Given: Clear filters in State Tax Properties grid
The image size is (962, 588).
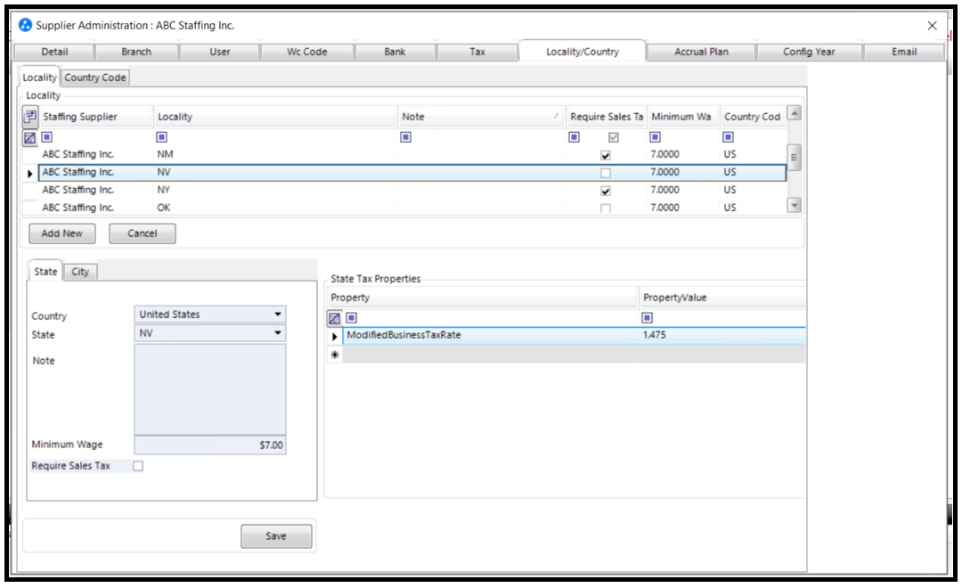Looking at the screenshot, I should (334, 318).
